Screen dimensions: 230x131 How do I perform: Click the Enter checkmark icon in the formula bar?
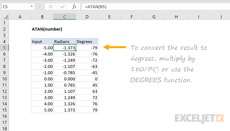click(x=63, y=7)
